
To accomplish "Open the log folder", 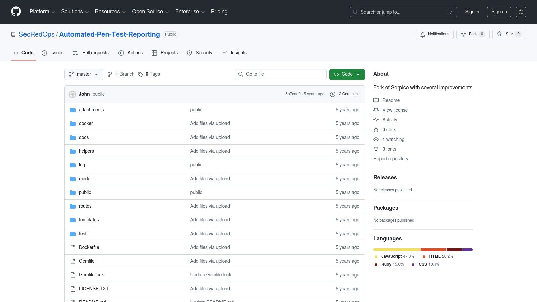I will click(x=82, y=165).
